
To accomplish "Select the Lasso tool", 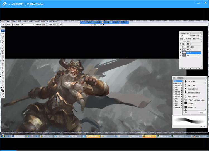I will [x=3, y=38].
